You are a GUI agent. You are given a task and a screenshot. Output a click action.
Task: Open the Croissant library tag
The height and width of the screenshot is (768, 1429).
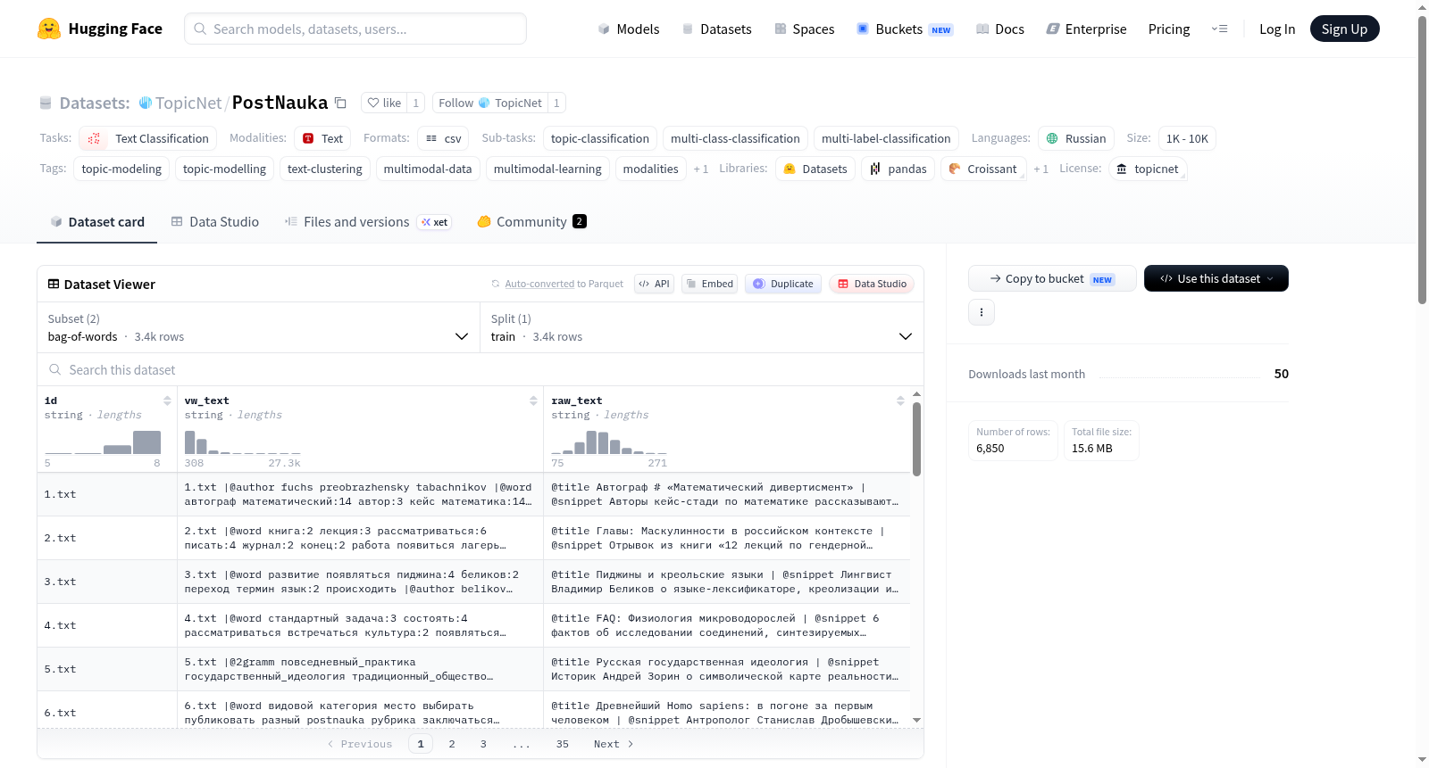tap(982, 169)
